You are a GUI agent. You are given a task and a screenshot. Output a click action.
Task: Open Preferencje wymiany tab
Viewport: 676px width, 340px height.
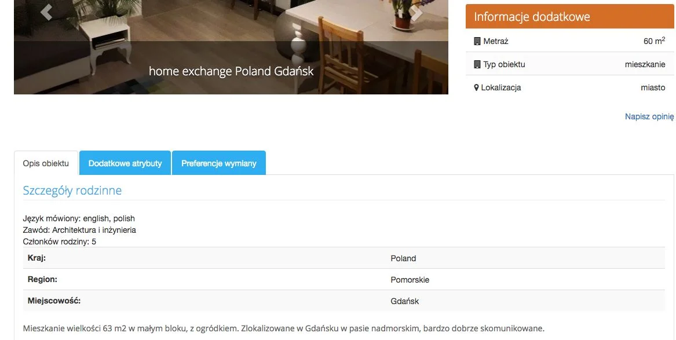(x=219, y=163)
